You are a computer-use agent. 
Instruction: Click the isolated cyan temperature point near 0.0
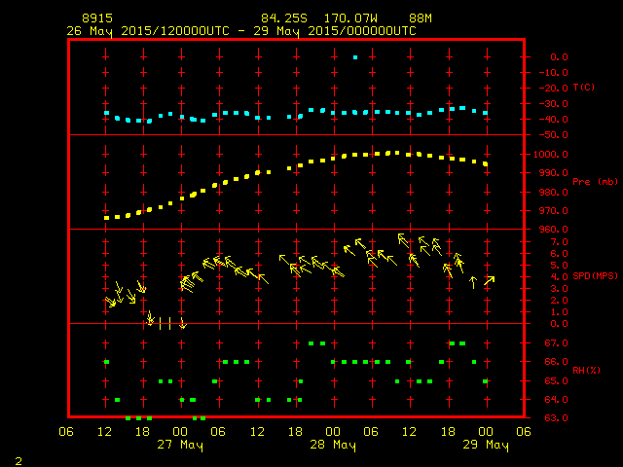[355, 57]
